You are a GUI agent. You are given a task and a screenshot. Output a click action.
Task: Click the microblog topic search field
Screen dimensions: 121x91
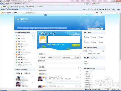(x=69, y=57)
